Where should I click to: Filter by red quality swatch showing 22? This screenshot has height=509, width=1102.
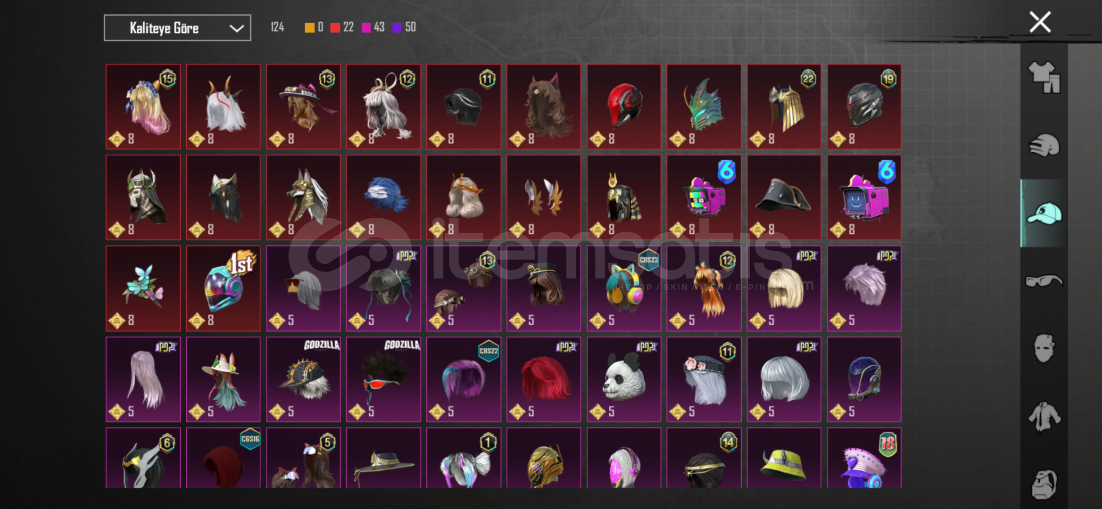tap(342, 27)
